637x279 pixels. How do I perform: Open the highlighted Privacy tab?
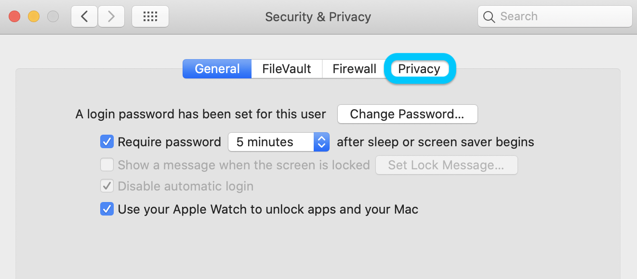click(x=419, y=69)
